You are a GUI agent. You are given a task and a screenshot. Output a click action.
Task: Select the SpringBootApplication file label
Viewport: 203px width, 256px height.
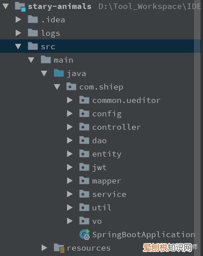144,235
